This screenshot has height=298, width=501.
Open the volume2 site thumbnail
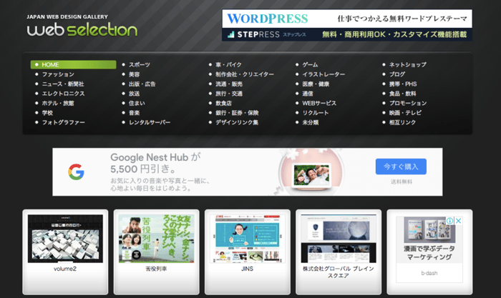click(65, 239)
